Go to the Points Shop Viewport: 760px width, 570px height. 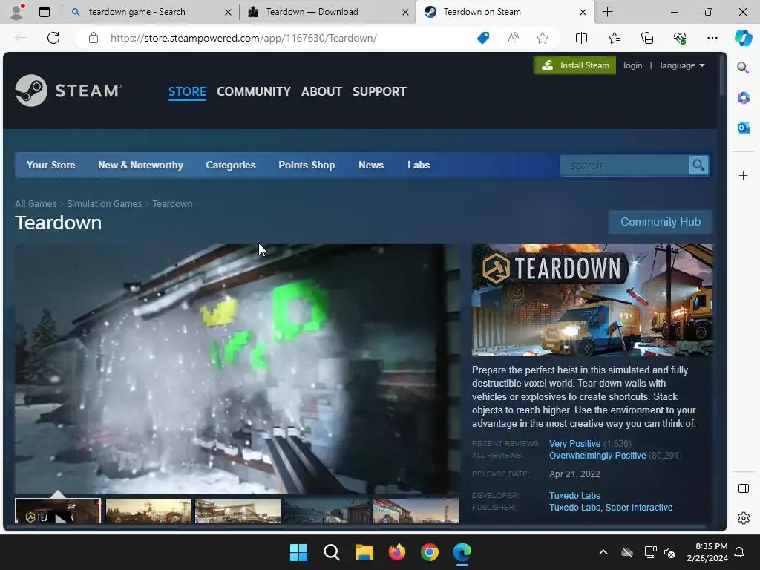point(307,166)
